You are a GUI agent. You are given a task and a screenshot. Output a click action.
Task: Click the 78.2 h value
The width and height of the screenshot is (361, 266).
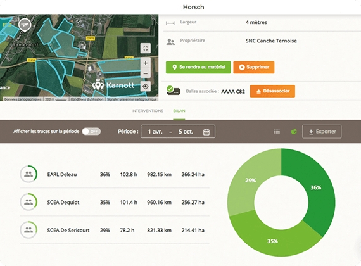[127, 231]
